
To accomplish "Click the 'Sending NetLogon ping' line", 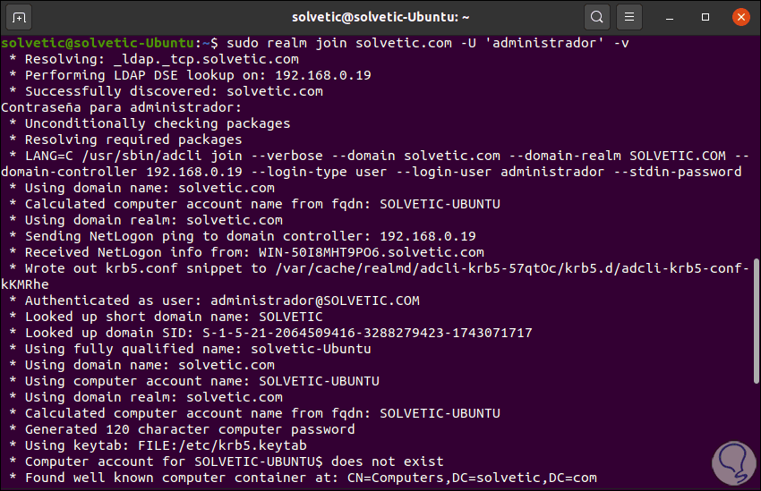I will [x=250, y=236].
